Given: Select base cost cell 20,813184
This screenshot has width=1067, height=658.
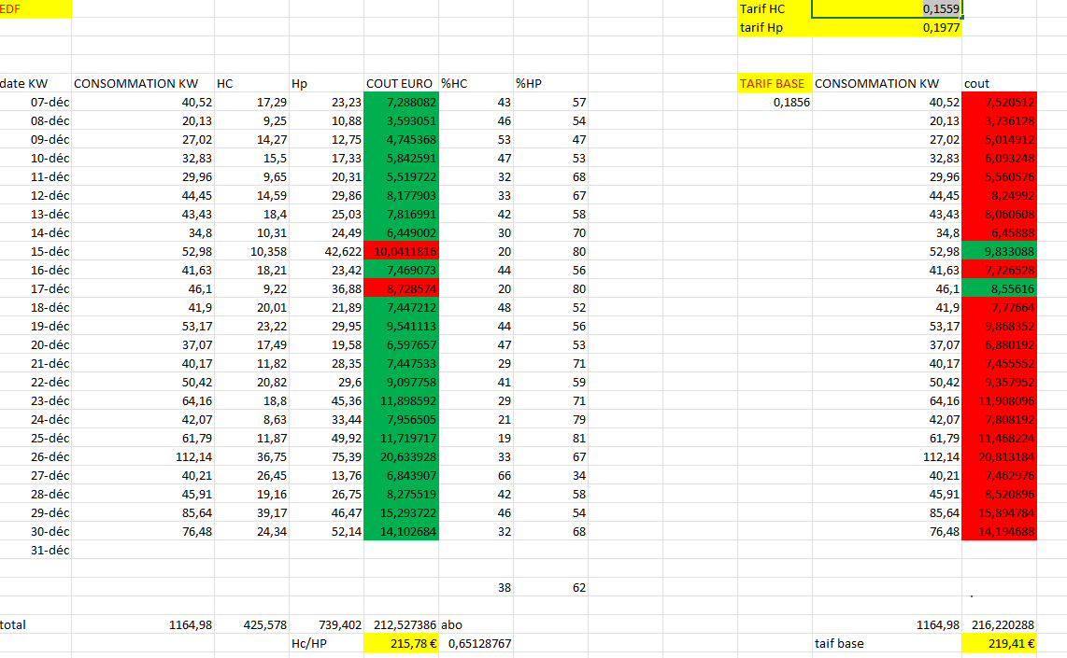Looking at the screenshot, I should coord(999,456).
